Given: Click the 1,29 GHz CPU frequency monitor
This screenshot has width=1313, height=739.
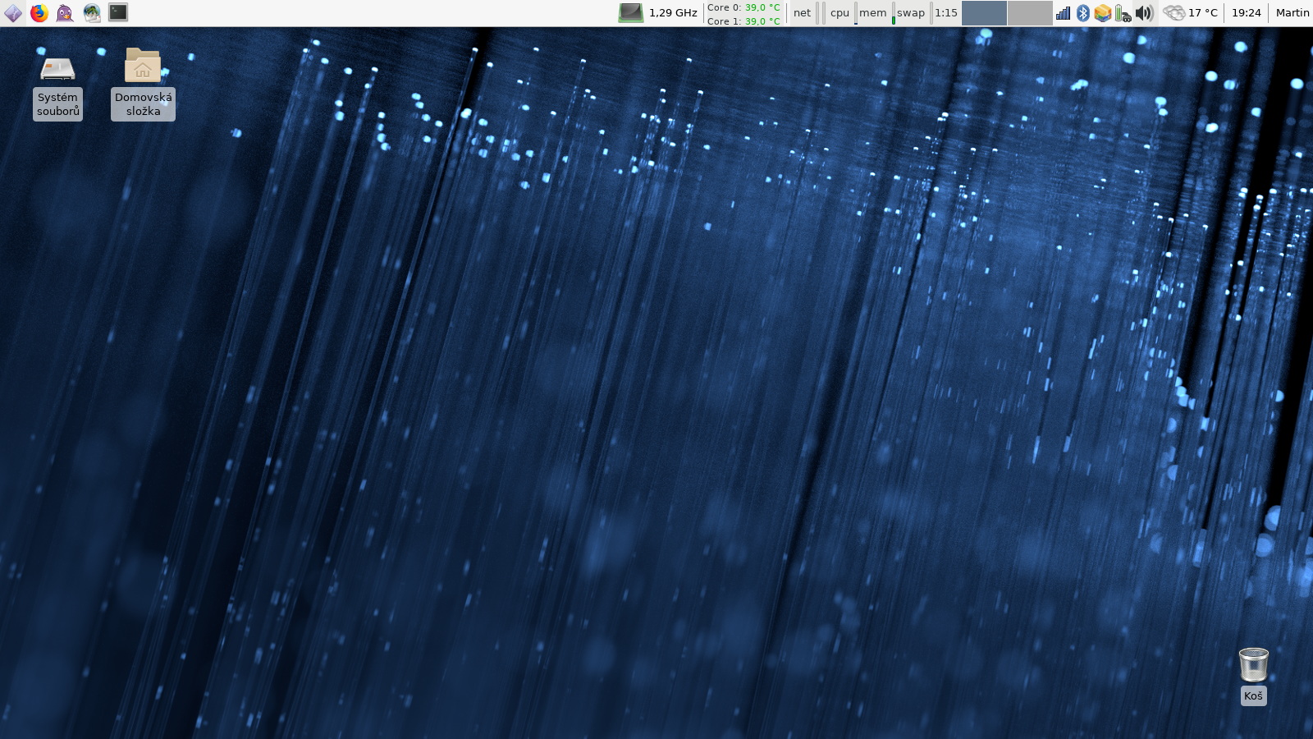Looking at the screenshot, I should pos(659,12).
